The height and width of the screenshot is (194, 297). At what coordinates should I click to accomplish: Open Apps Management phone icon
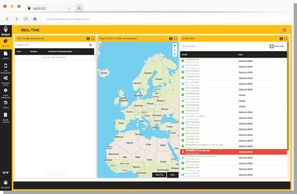click(x=6, y=66)
